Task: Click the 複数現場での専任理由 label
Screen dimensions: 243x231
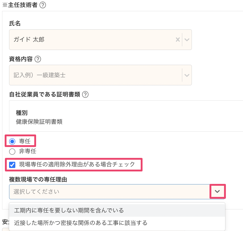Action: (38, 180)
